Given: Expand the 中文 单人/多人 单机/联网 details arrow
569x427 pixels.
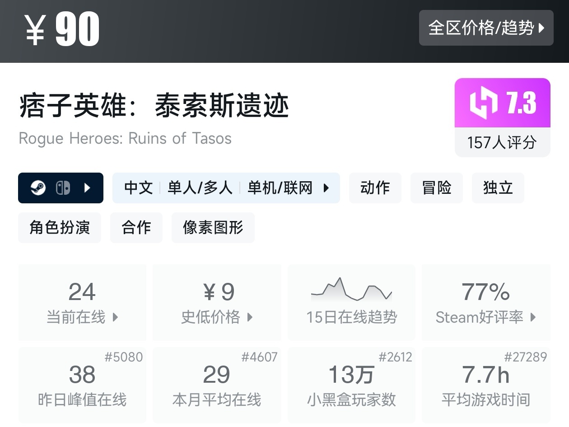Looking at the screenshot, I should pos(326,188).
